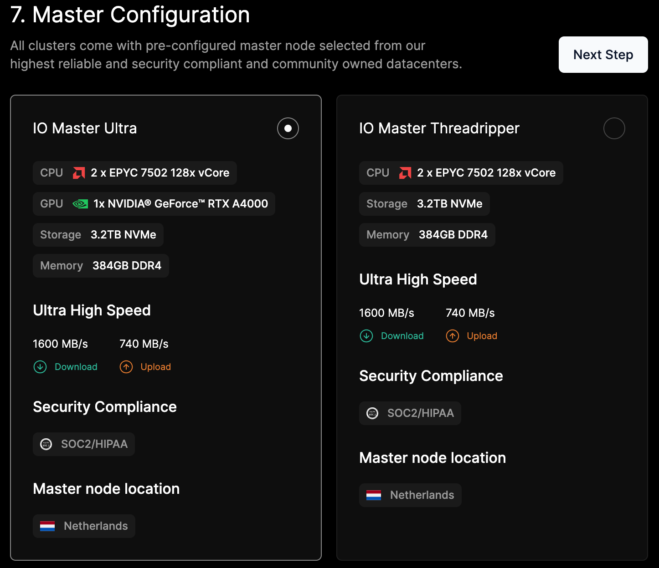Select the IO Master Threadripper radio button
Viewport: 659px width, 568px height.
pyautogui.click(x=614, y=128)
